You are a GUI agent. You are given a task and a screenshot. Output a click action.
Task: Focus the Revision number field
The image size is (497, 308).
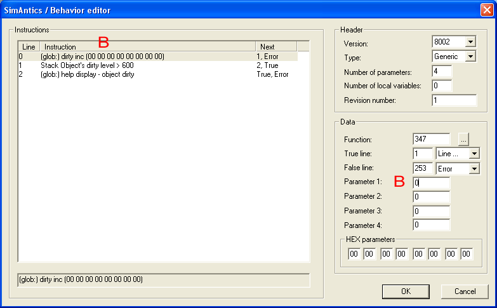tap(454, 100)
